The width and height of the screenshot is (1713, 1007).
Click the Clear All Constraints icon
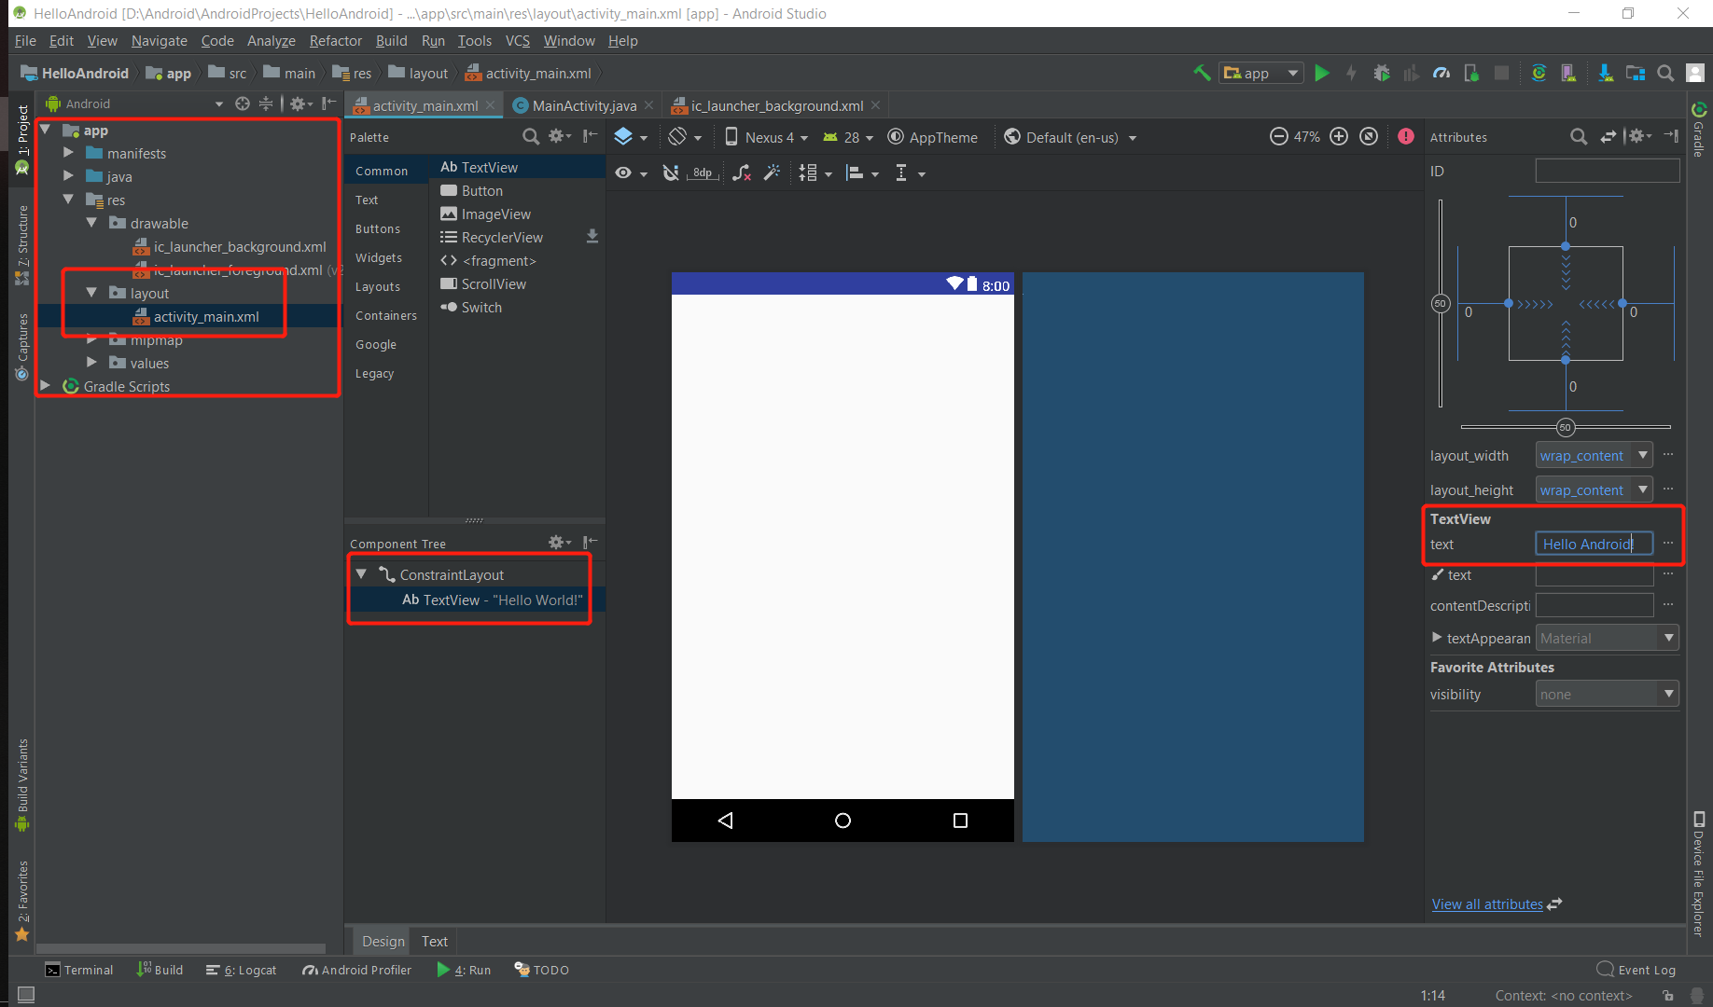pos(742,172)
